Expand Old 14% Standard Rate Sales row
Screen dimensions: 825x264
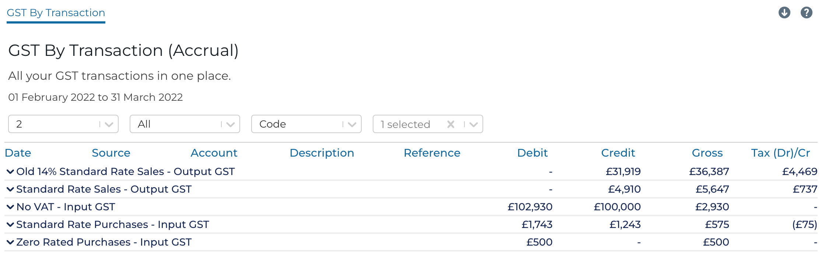coord(10,172)
